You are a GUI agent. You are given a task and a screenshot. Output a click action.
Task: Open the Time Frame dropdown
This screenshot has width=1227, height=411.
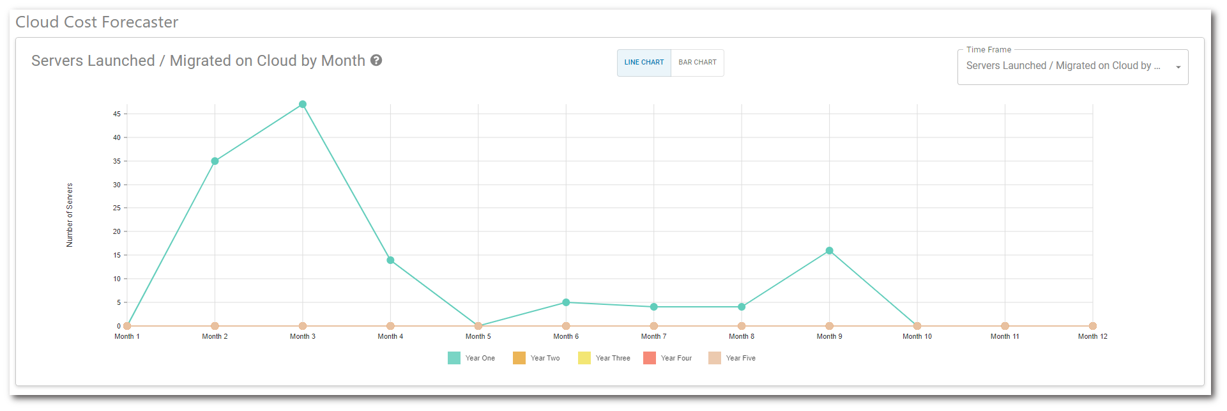(x=1063, y=66)
